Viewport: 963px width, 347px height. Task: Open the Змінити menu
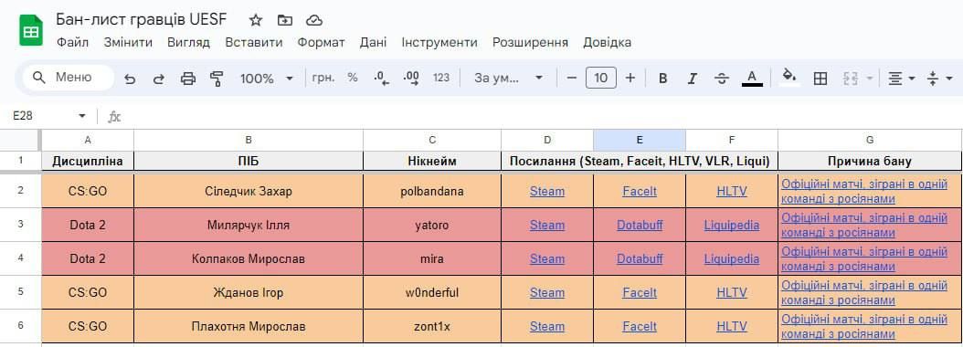pos(128,42)
